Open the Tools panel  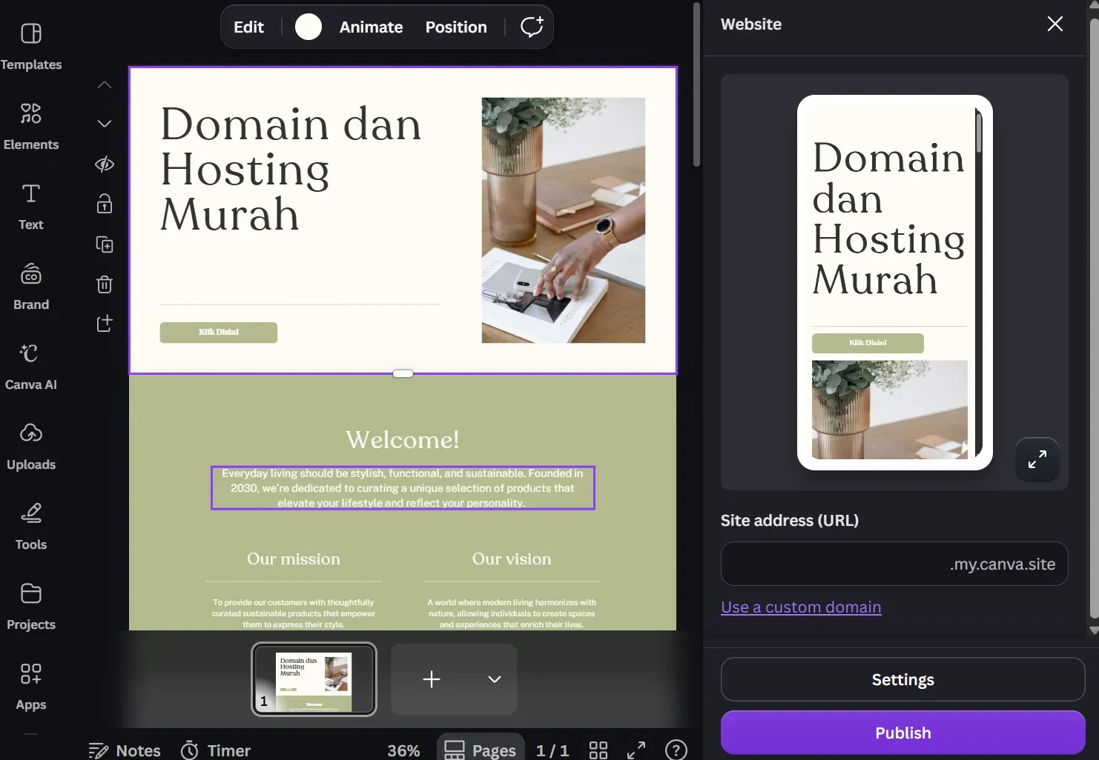click(x=31, y=526)
